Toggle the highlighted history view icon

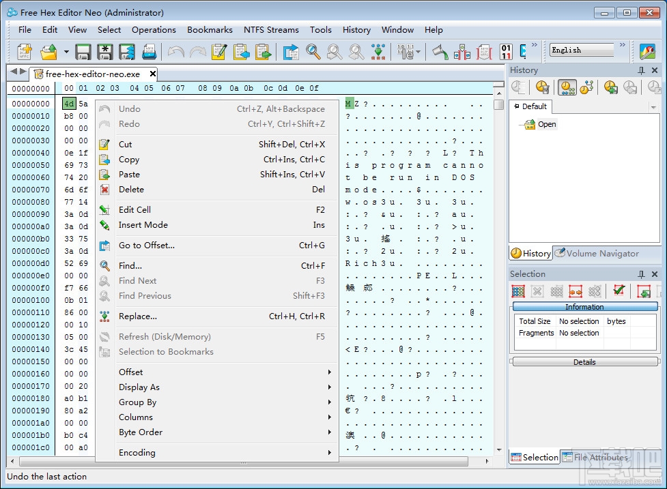coord(567,87)
